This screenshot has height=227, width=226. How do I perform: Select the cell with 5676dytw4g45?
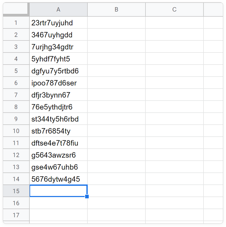58,179
